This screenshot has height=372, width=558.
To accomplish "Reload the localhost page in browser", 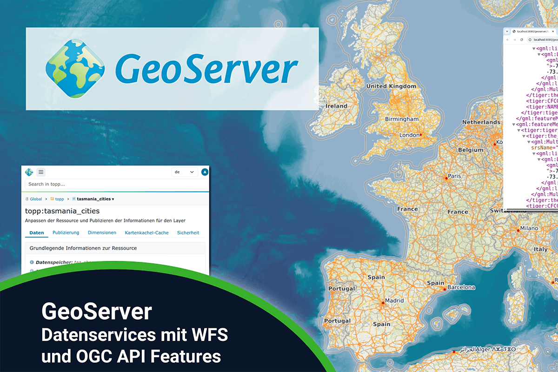I will 522,40.
